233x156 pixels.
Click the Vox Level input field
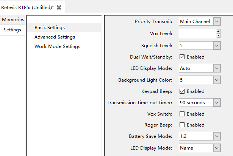coord(197,34)
